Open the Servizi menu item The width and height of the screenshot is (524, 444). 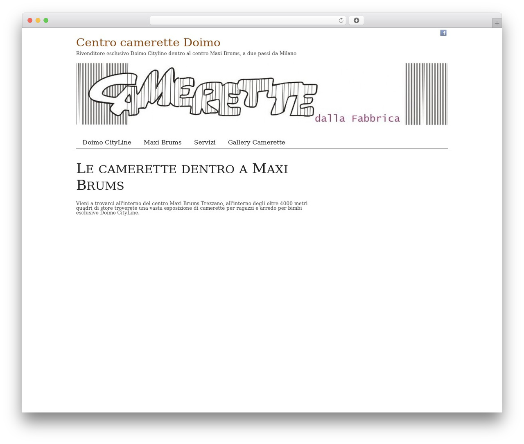(x=205, y=143)
